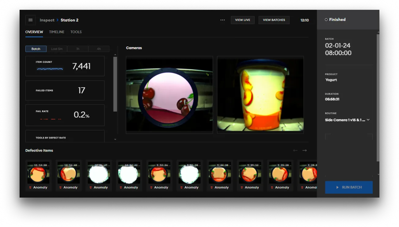Click the View Batches button

(x=274, y=20)
